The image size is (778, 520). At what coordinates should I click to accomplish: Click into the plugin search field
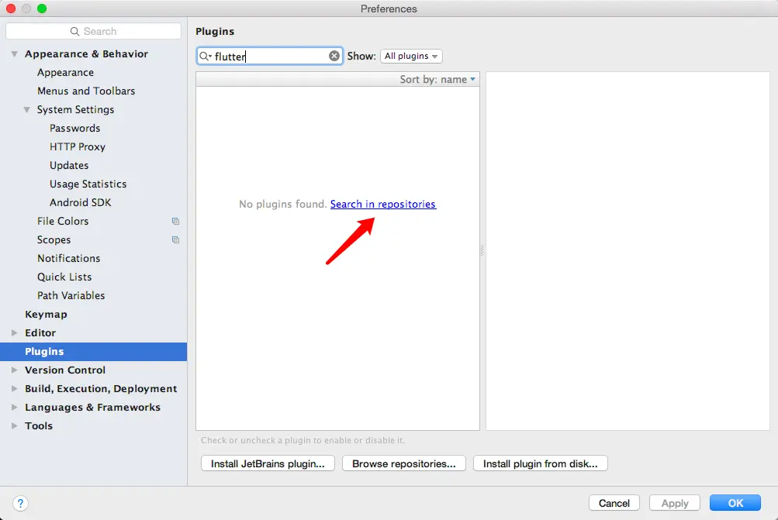(271, 56)
